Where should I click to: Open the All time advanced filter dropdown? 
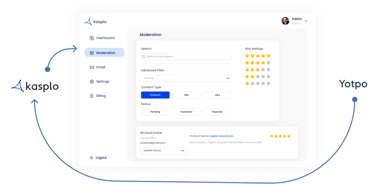point(187,78)
